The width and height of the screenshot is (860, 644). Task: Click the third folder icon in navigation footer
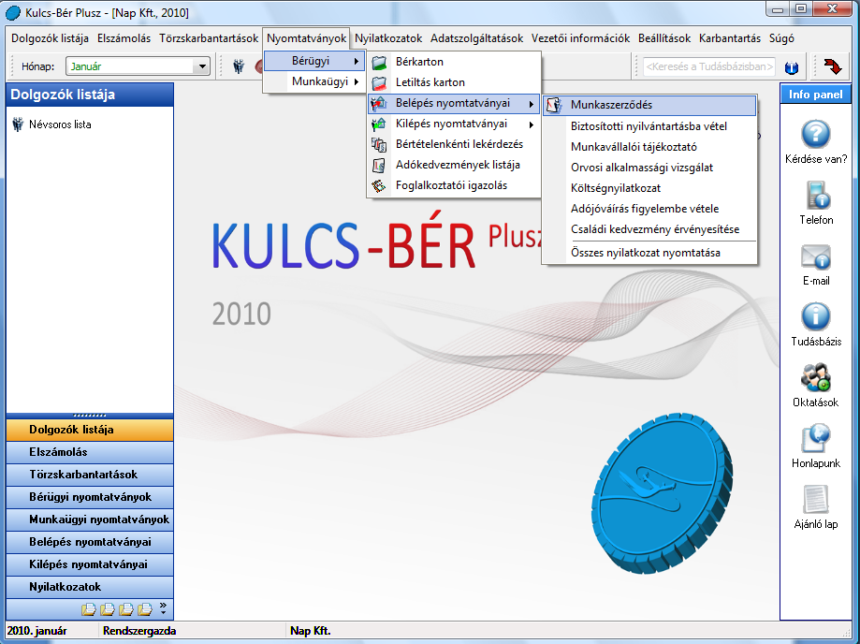tap(126, 608)
